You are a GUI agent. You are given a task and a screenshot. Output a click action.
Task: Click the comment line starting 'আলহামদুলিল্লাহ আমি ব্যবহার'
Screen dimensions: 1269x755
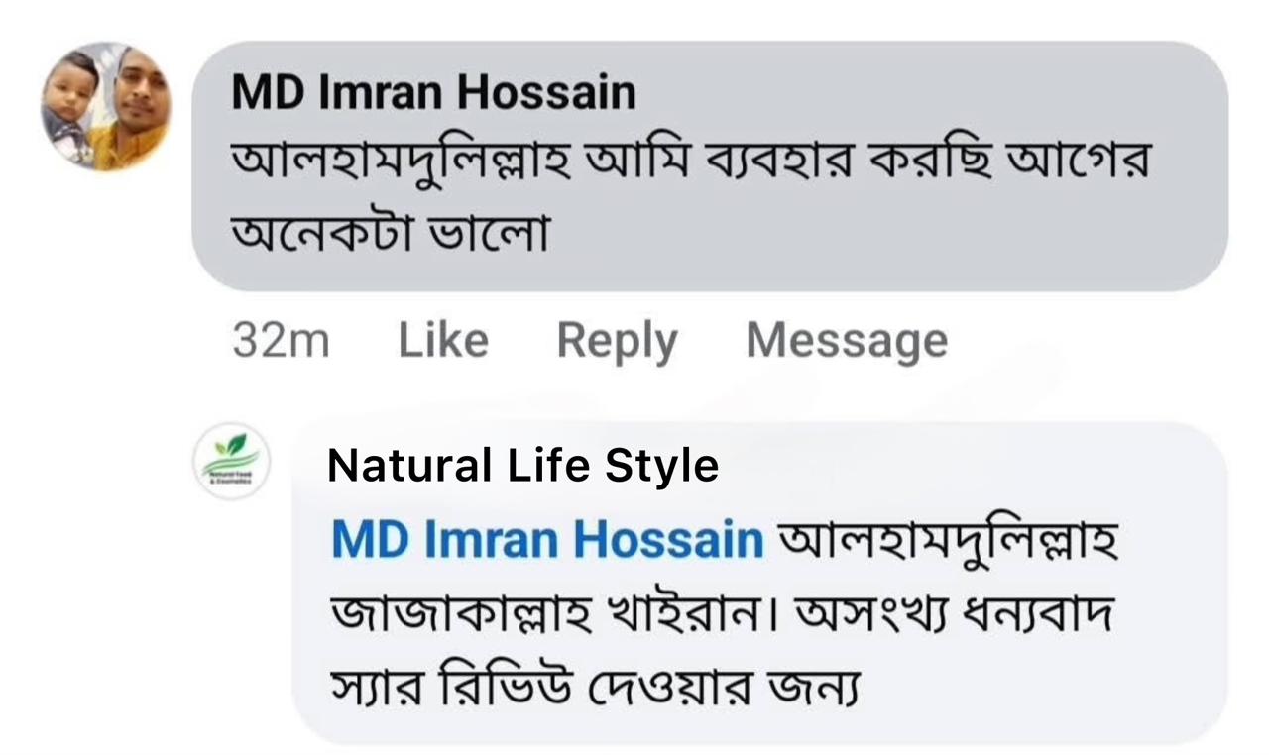coord(690,162)
